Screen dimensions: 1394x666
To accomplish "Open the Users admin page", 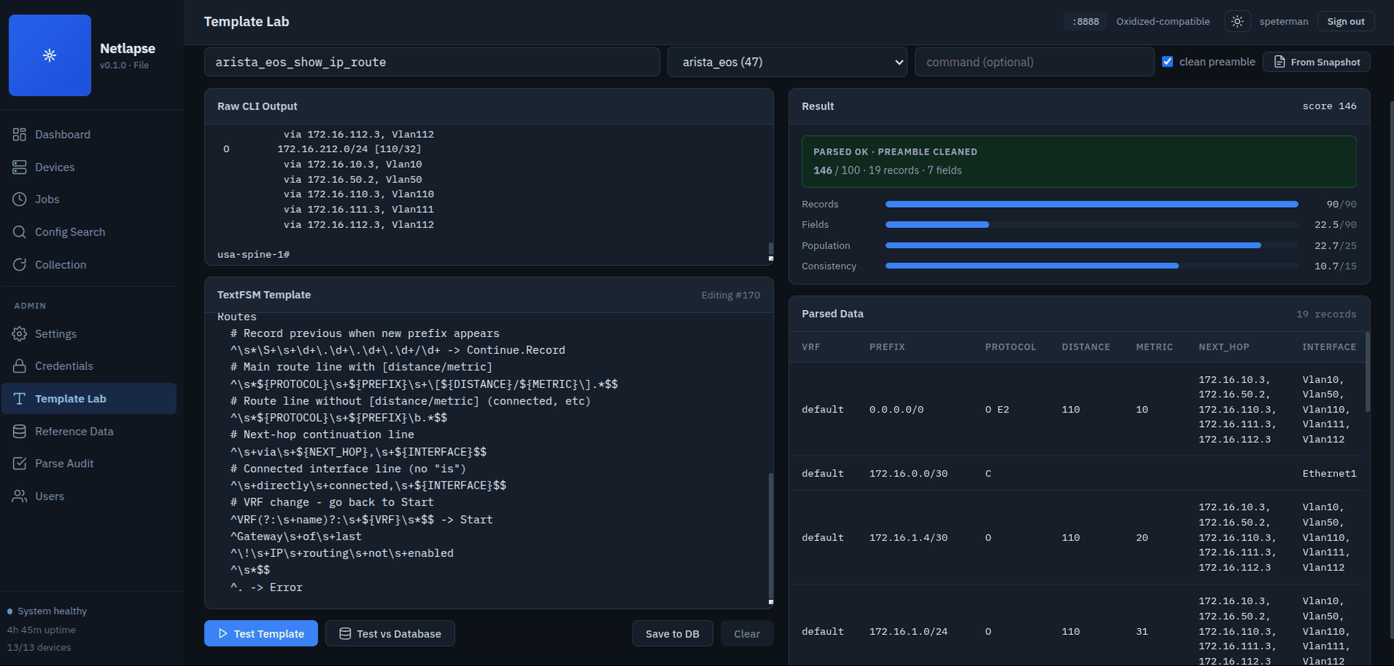I will coord(89,496).
